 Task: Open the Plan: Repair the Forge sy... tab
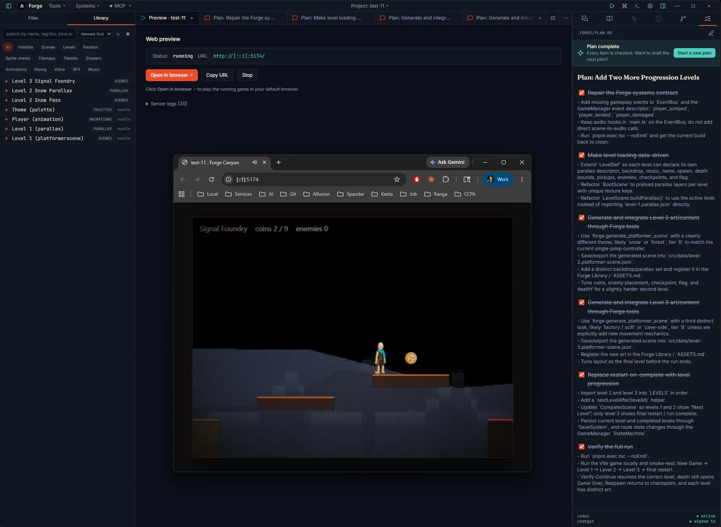pos(243,18)
